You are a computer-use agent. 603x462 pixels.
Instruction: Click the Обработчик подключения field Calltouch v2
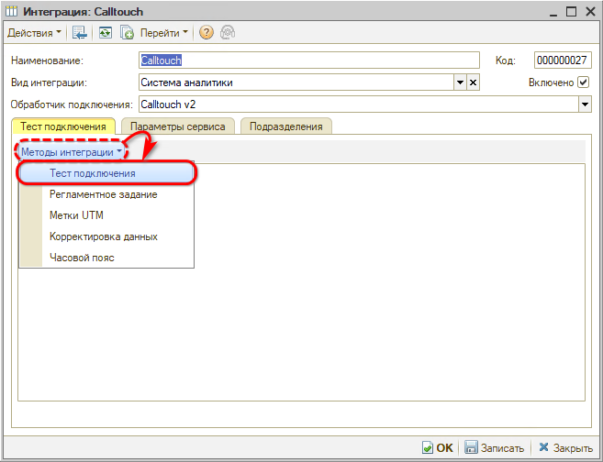359,104
